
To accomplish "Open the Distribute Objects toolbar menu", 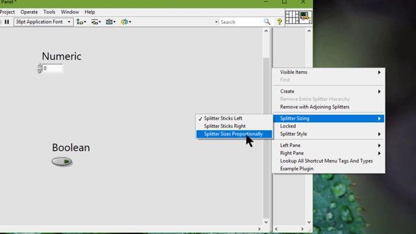I will (x=96, y=21).
